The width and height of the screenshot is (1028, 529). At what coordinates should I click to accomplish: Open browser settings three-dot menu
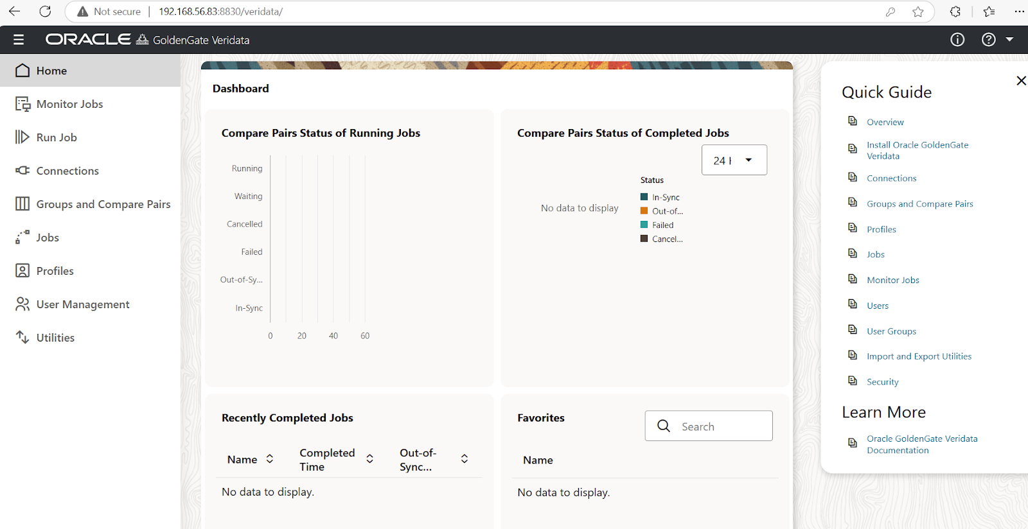[1020, 12]
